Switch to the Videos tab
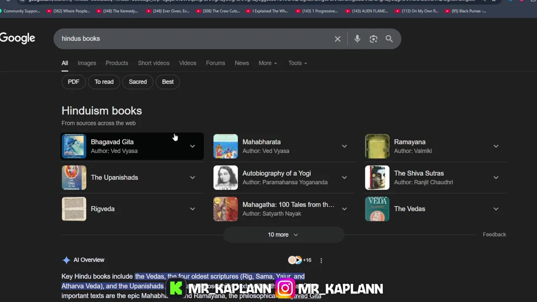 click(188, 63)
